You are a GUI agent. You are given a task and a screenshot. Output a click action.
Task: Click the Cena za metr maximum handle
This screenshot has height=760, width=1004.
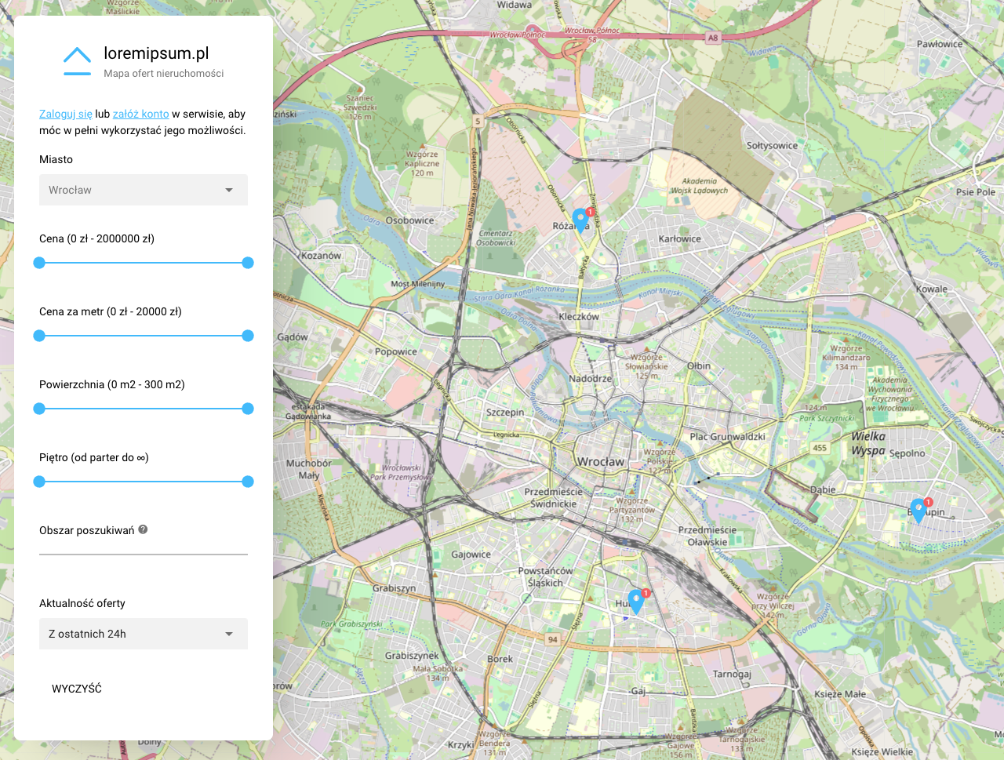point(248,336)
